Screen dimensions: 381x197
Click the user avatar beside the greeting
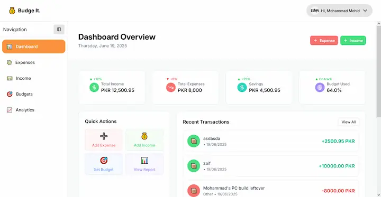point(315,11)
